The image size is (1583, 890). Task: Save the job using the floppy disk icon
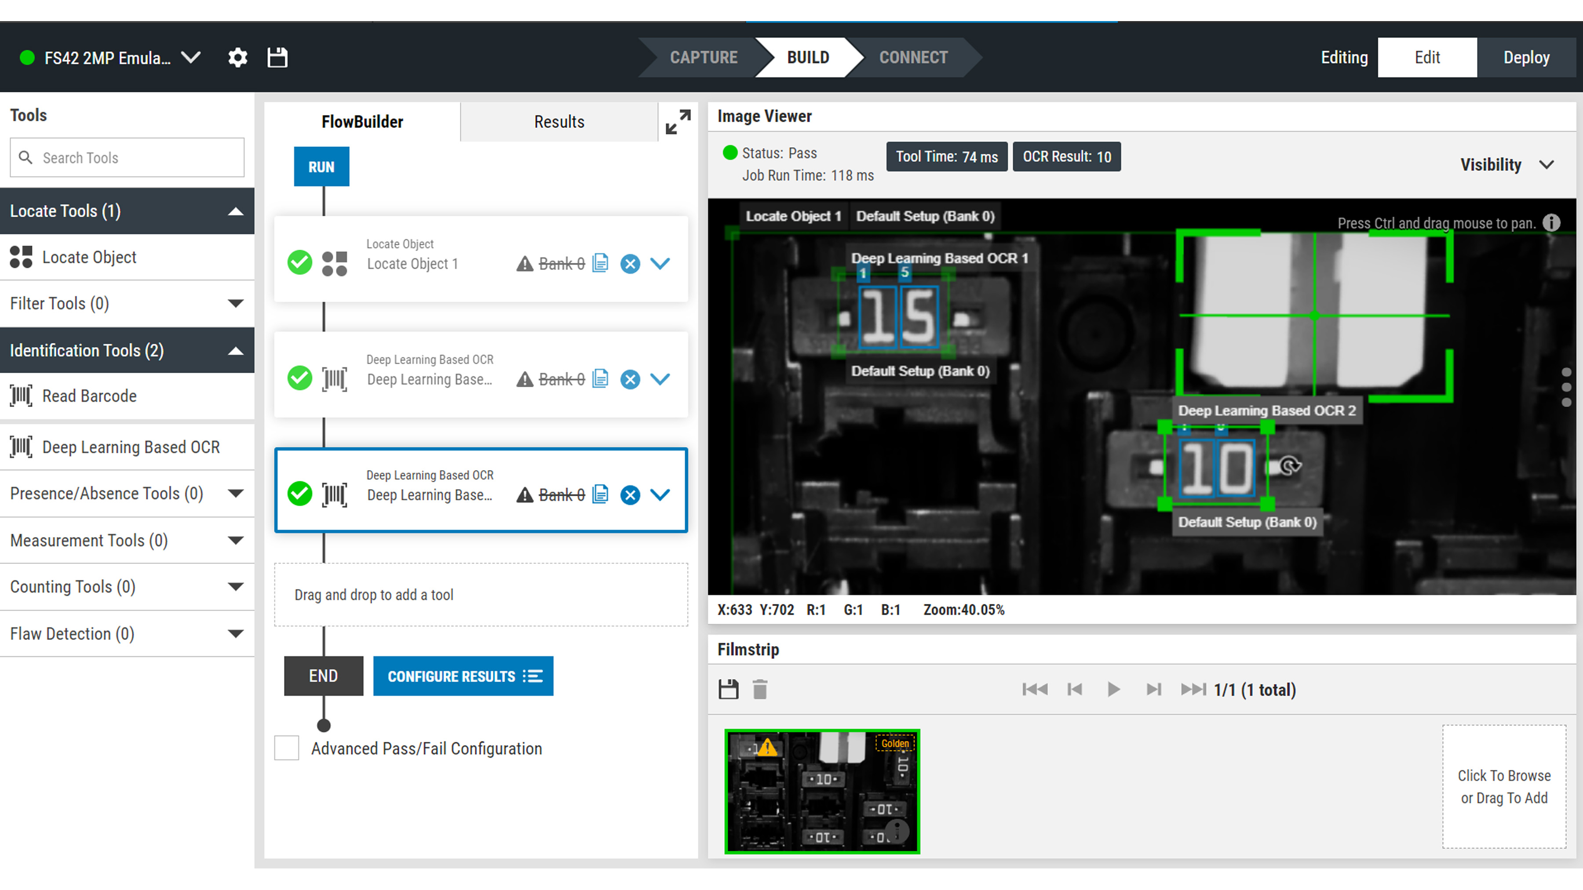(x=277, y=57)
